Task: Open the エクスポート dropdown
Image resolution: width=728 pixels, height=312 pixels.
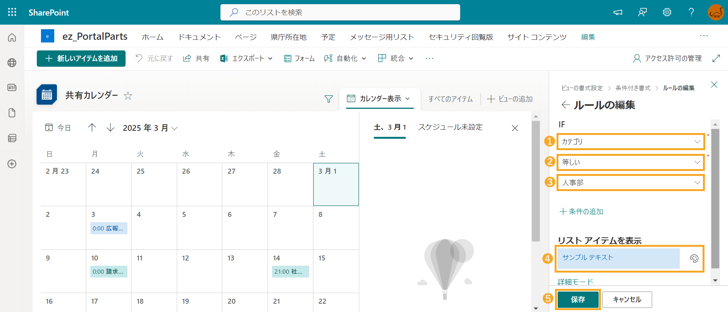Action: 246,58
